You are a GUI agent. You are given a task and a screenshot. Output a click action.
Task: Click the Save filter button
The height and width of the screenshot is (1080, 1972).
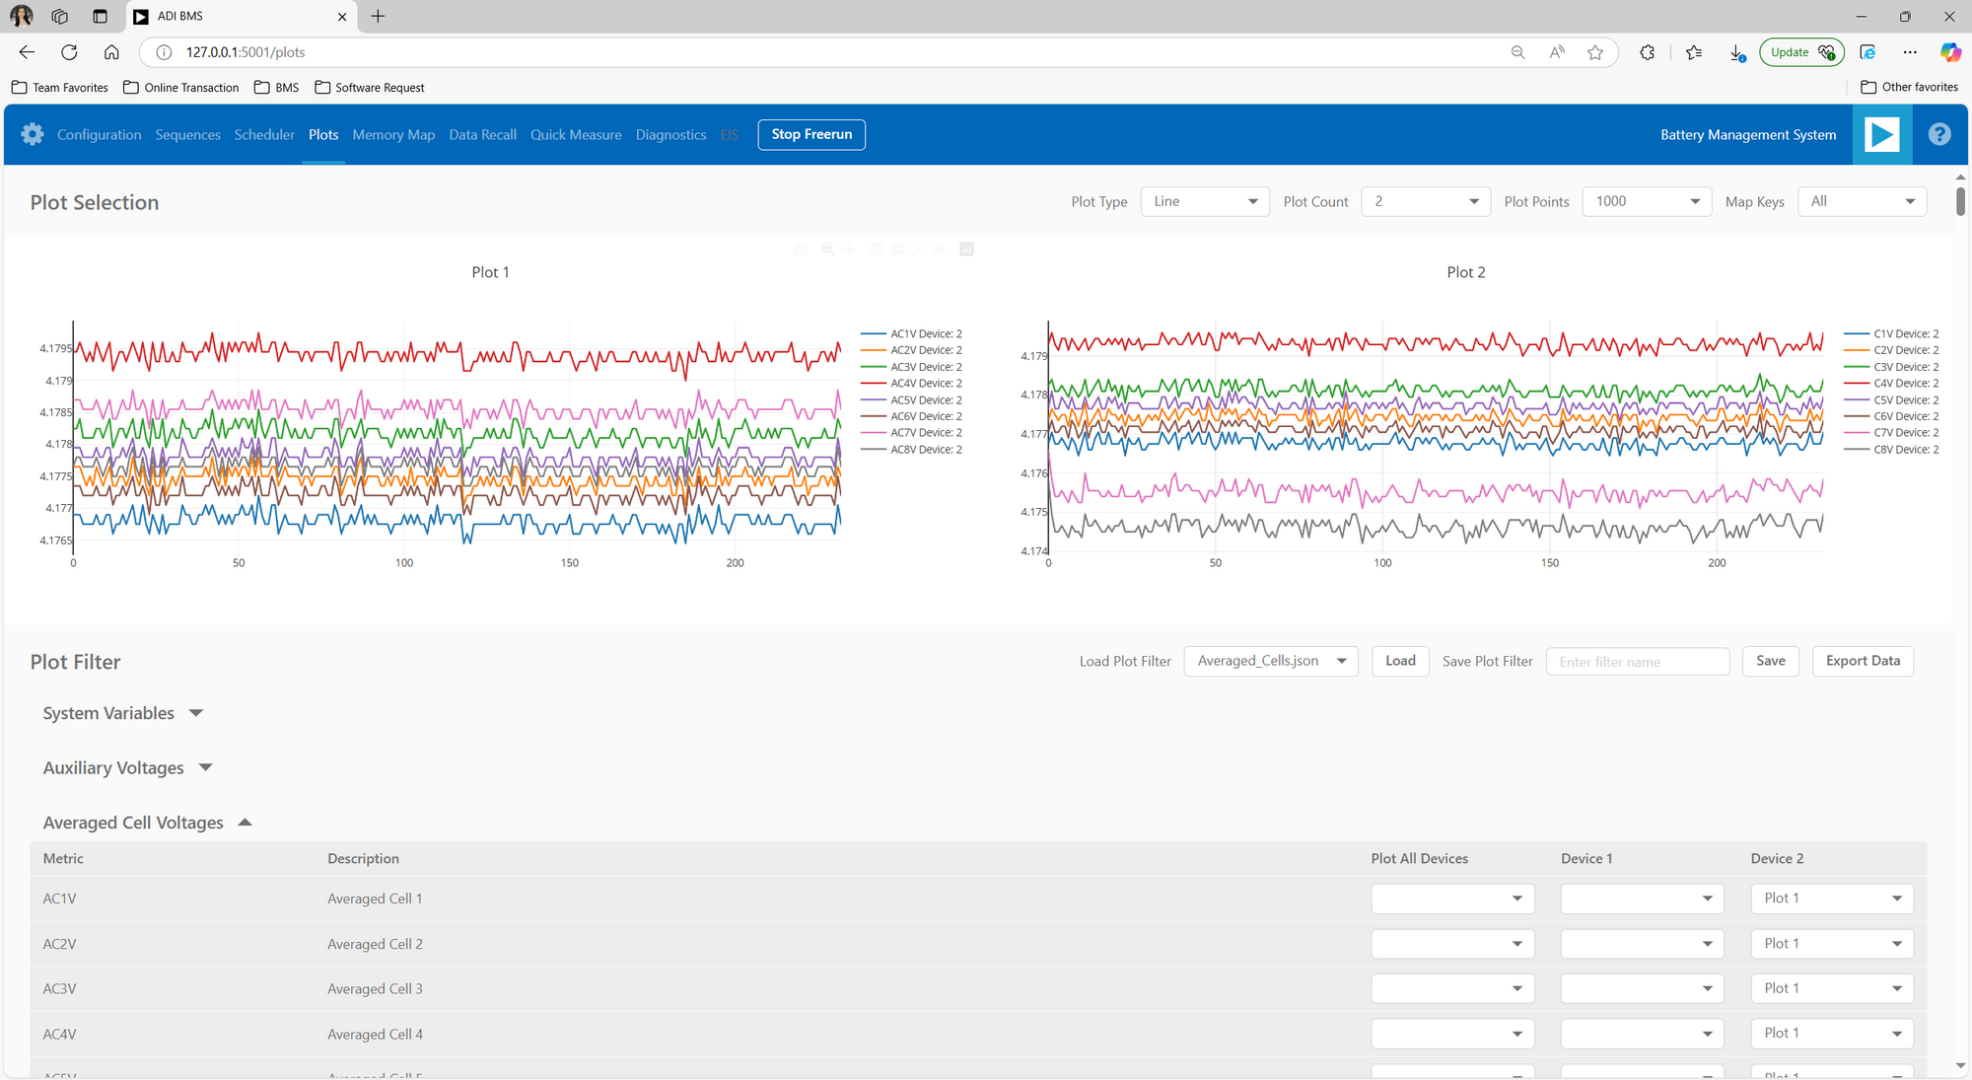click(x=1771, y=661)
